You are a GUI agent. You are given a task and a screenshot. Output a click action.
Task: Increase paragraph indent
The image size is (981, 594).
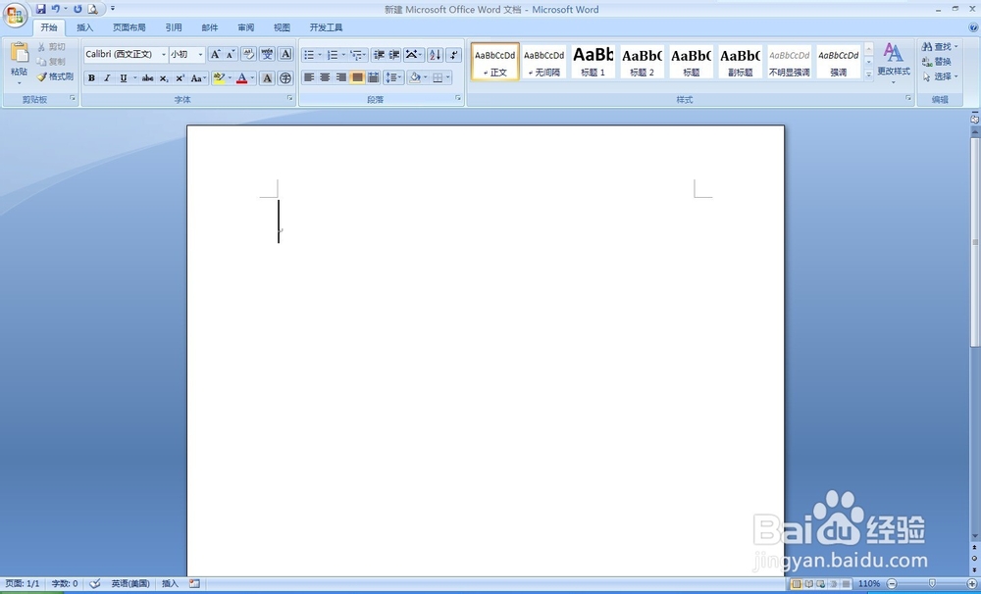point(394,55)
